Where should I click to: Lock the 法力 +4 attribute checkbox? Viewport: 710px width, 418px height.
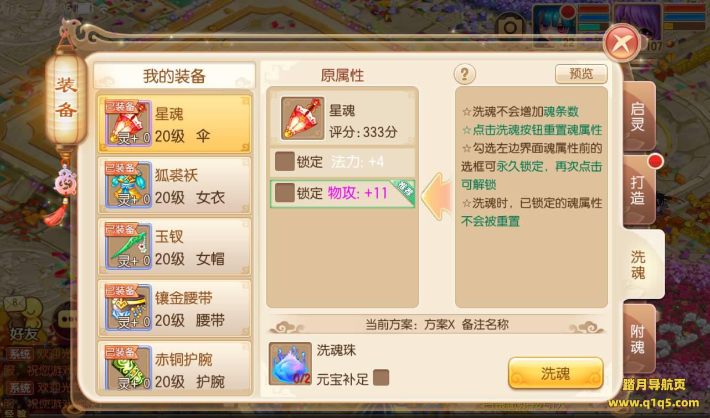(284, 162)
